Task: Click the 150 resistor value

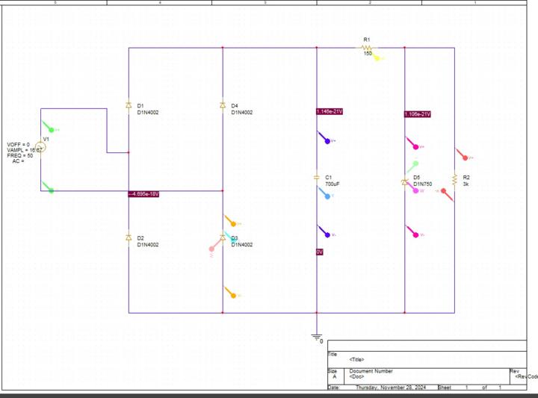Action: point(368,53)
